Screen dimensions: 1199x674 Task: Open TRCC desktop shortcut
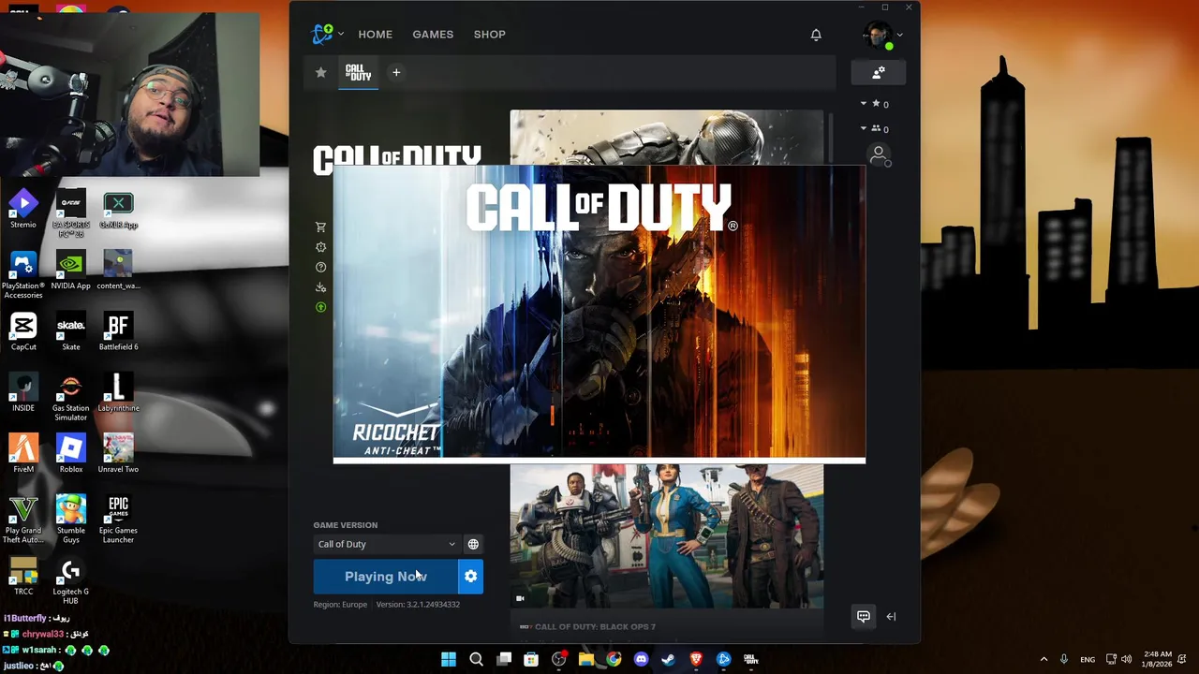23,576
